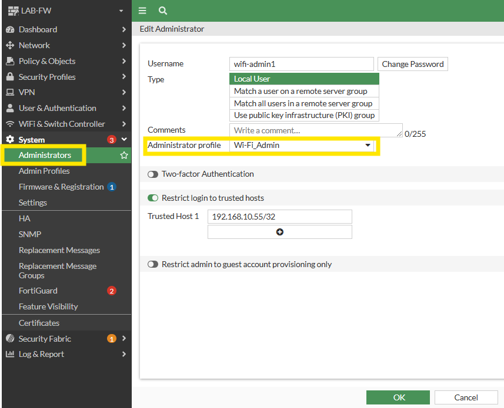Viewport: 504px width, 408px height.
Task: Click Change Password button
Action: 413,64
